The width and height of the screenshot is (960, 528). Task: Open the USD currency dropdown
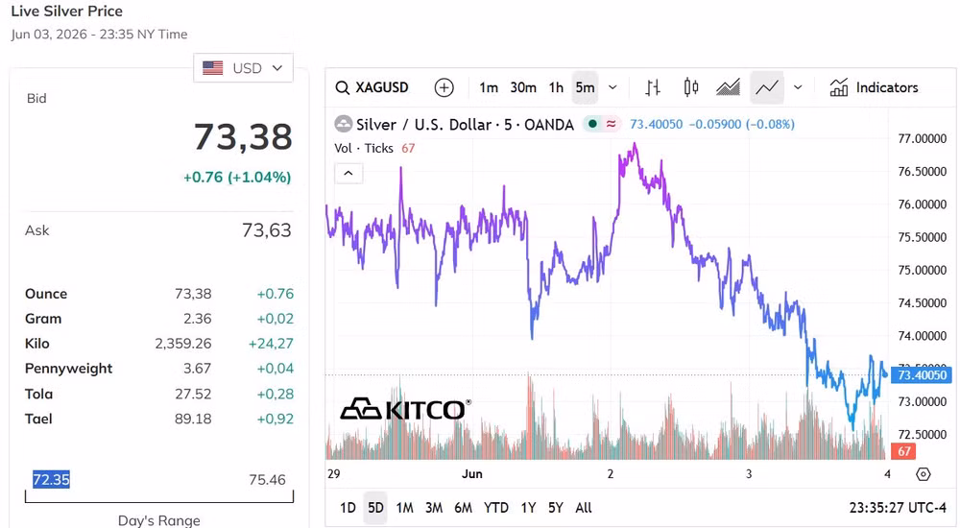pos(243,68)
